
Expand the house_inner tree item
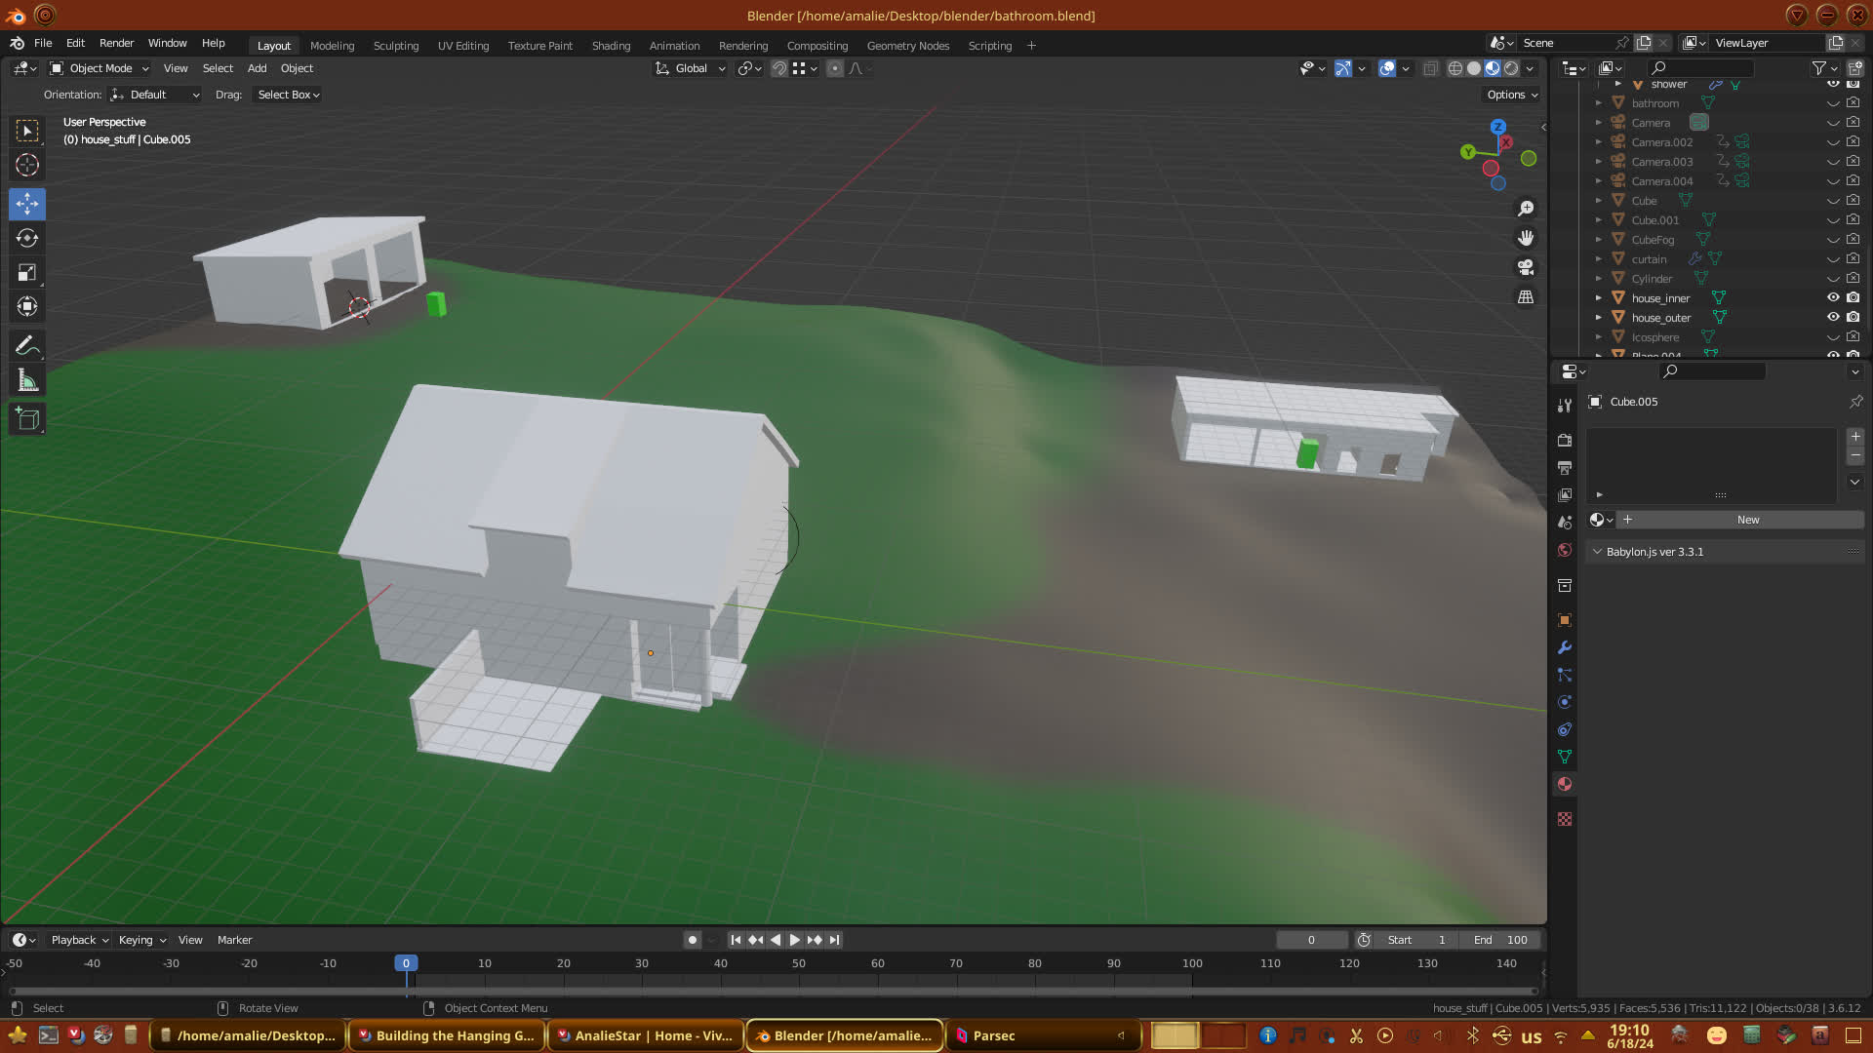point(1598,298)
